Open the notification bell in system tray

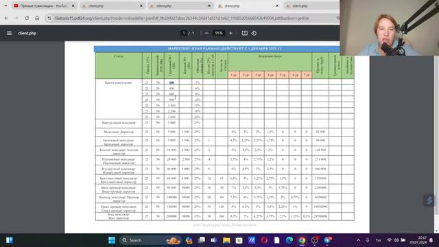tap(431, 240)
